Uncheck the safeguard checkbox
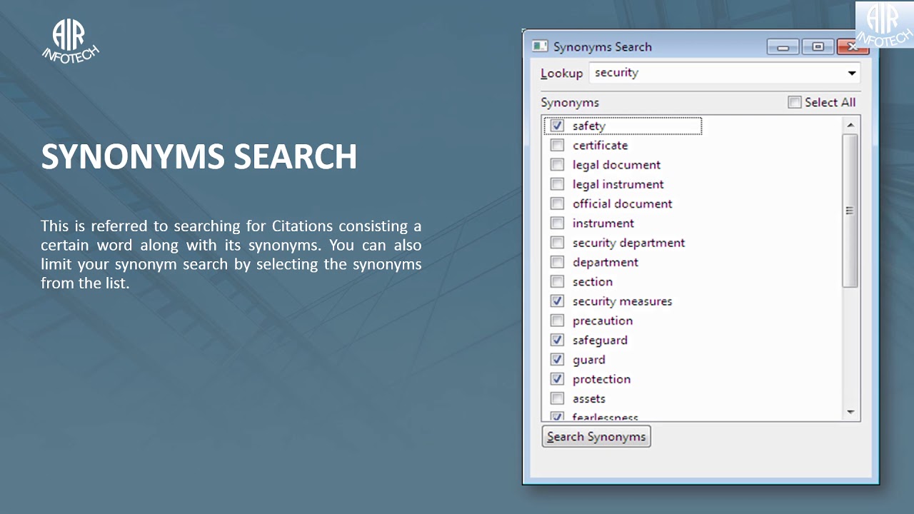 tap(557, 341)
